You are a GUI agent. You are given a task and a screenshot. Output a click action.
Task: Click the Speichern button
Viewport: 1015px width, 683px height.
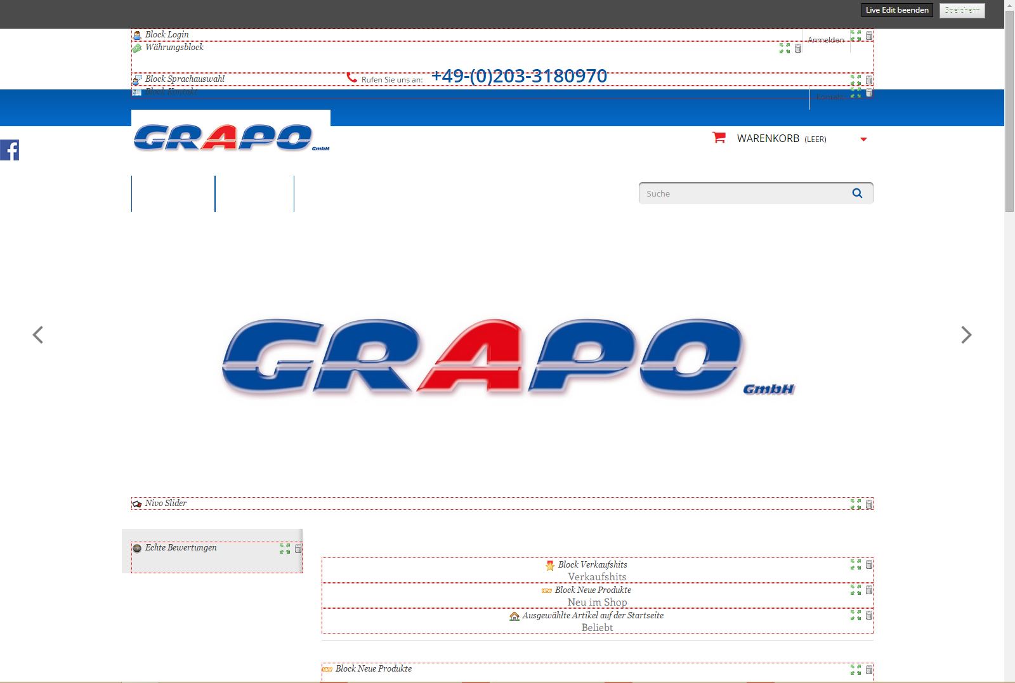point(962,10)
